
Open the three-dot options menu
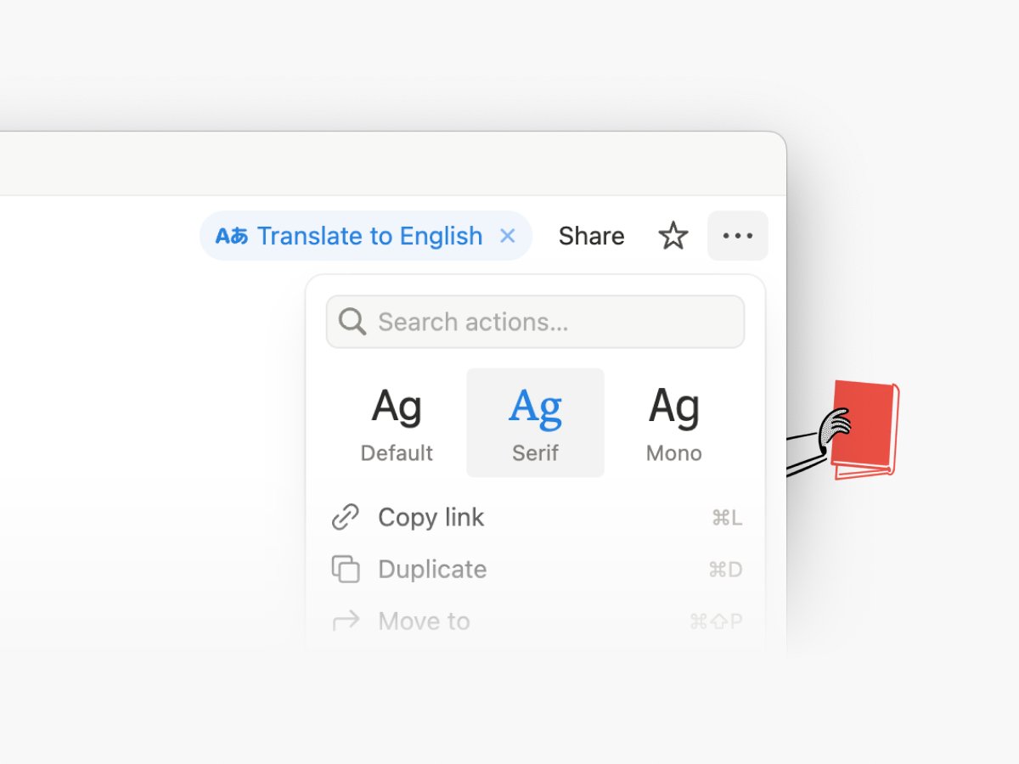point(737,236)
